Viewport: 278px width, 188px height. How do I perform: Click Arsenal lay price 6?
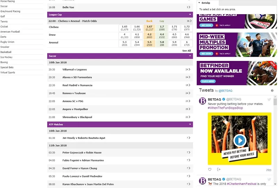click(x=187, y=44)
